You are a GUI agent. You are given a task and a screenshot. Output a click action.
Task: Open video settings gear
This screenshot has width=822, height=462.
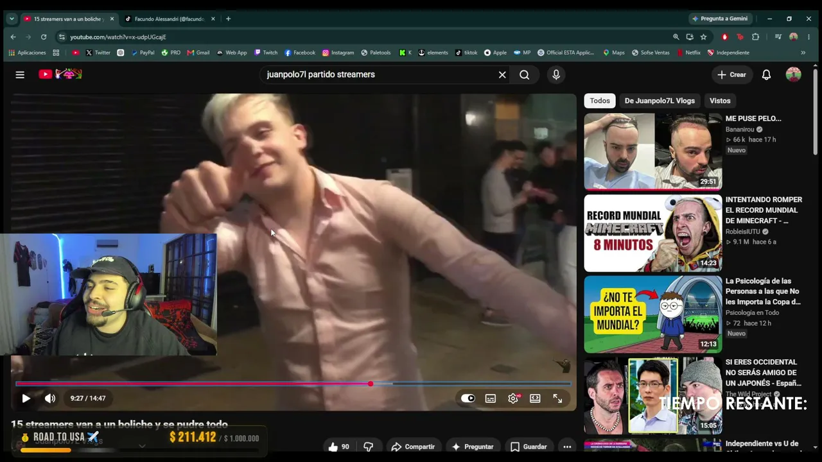click(x=513, y=398)
